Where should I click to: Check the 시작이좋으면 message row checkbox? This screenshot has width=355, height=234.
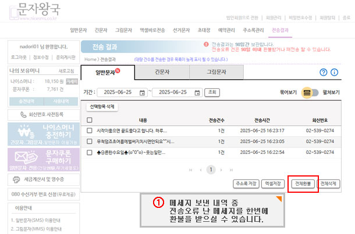coord(89,131)
